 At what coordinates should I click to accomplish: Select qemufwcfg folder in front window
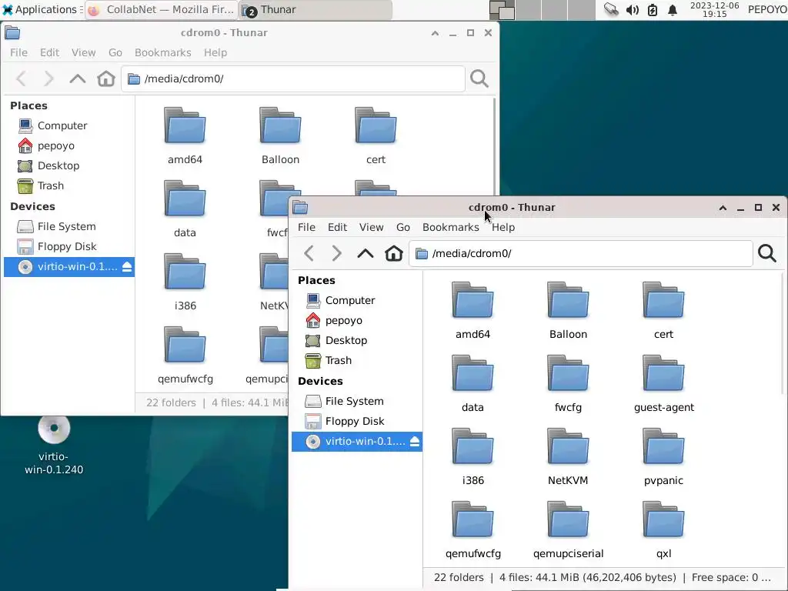(472, 530)
